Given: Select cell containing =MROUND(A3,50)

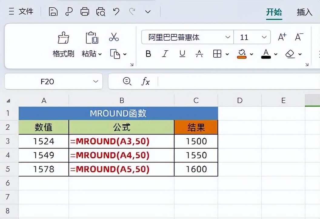Looking at the screenshot, I should 122,141.
